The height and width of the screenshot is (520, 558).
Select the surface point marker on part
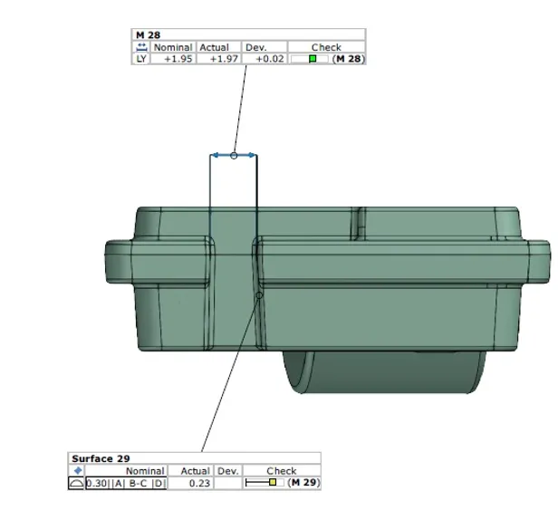coord(259,295)
